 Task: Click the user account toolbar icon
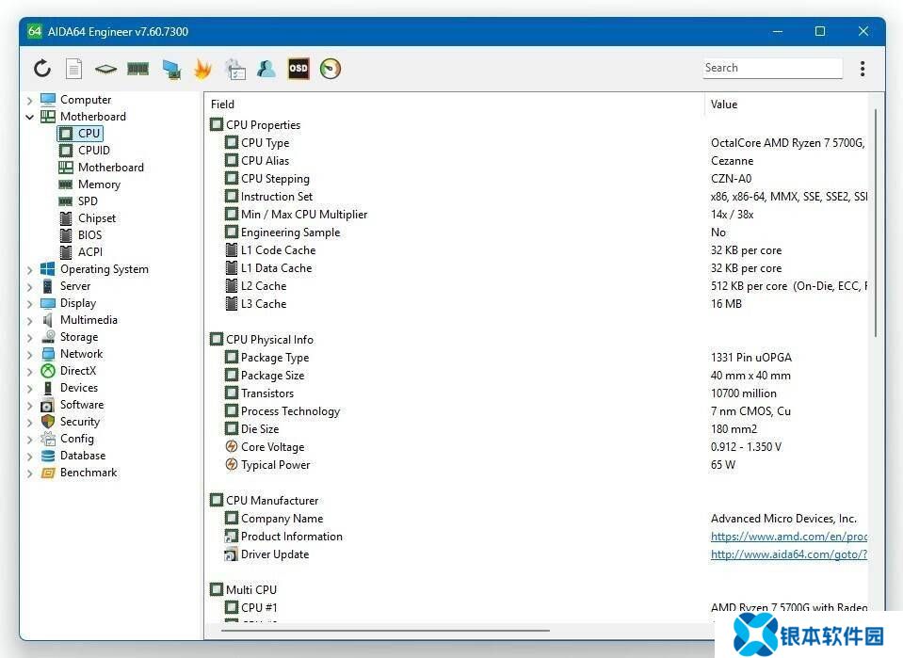pyautogui.click(x=266, y=69)
